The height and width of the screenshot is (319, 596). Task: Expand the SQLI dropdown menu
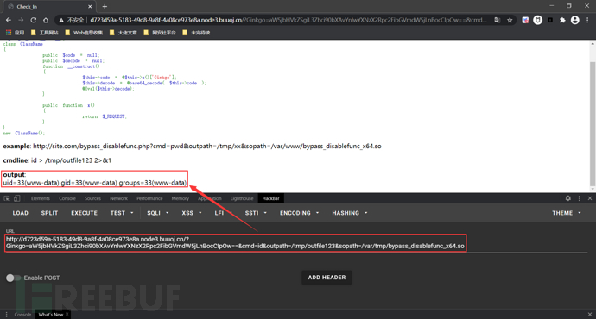[x=158, y=213]
